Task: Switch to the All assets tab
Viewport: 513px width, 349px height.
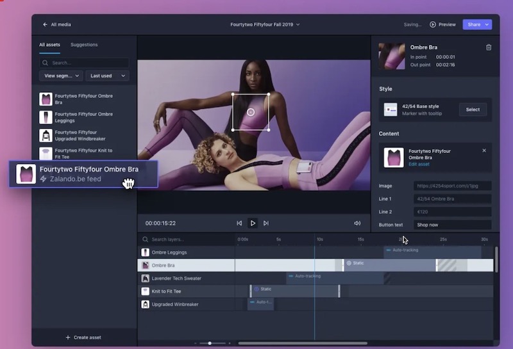Action: tap(51, 45)
